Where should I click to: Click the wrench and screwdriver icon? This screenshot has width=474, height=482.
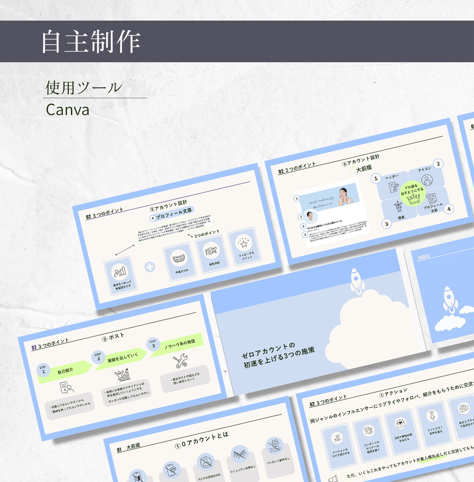(x=181, y=361)
